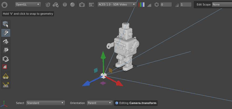The image size is (232, 109).
Task: Open the Select Standard dropdown
Action: [x=46, y=103]
